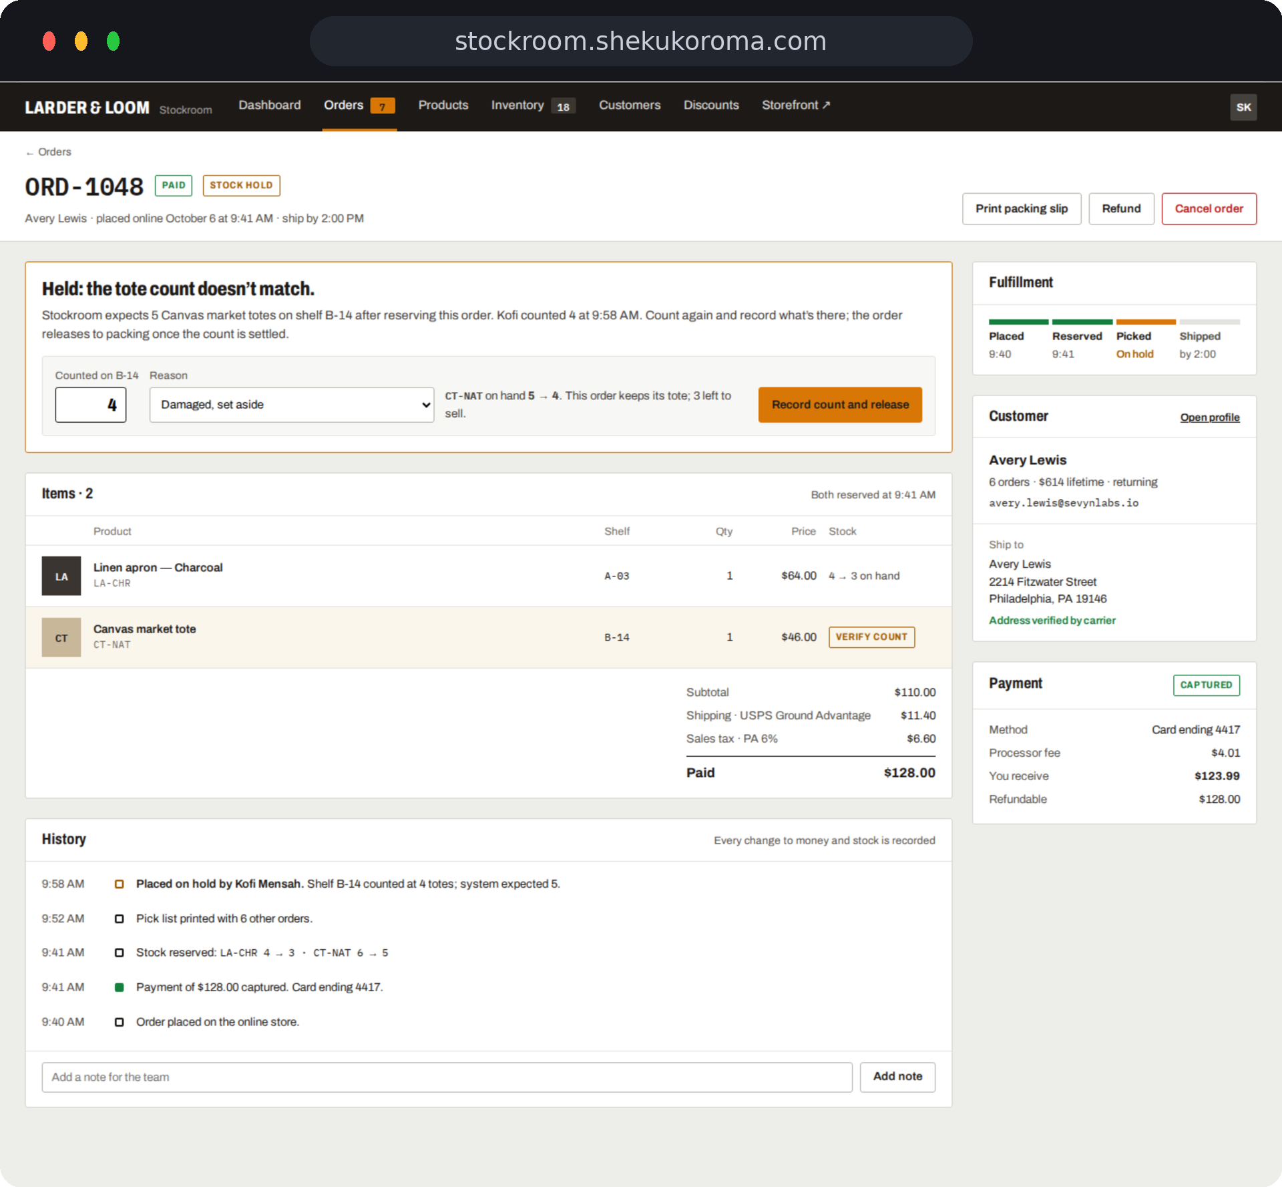The image size is (1282, 1187).
Task: Click the Picked fulfillment progress step
Action: click(x=1145, y=340)
